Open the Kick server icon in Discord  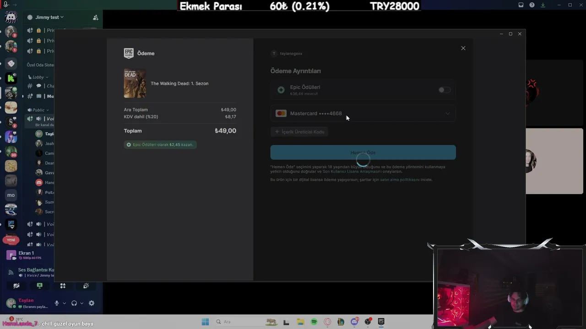coord(11,78)
